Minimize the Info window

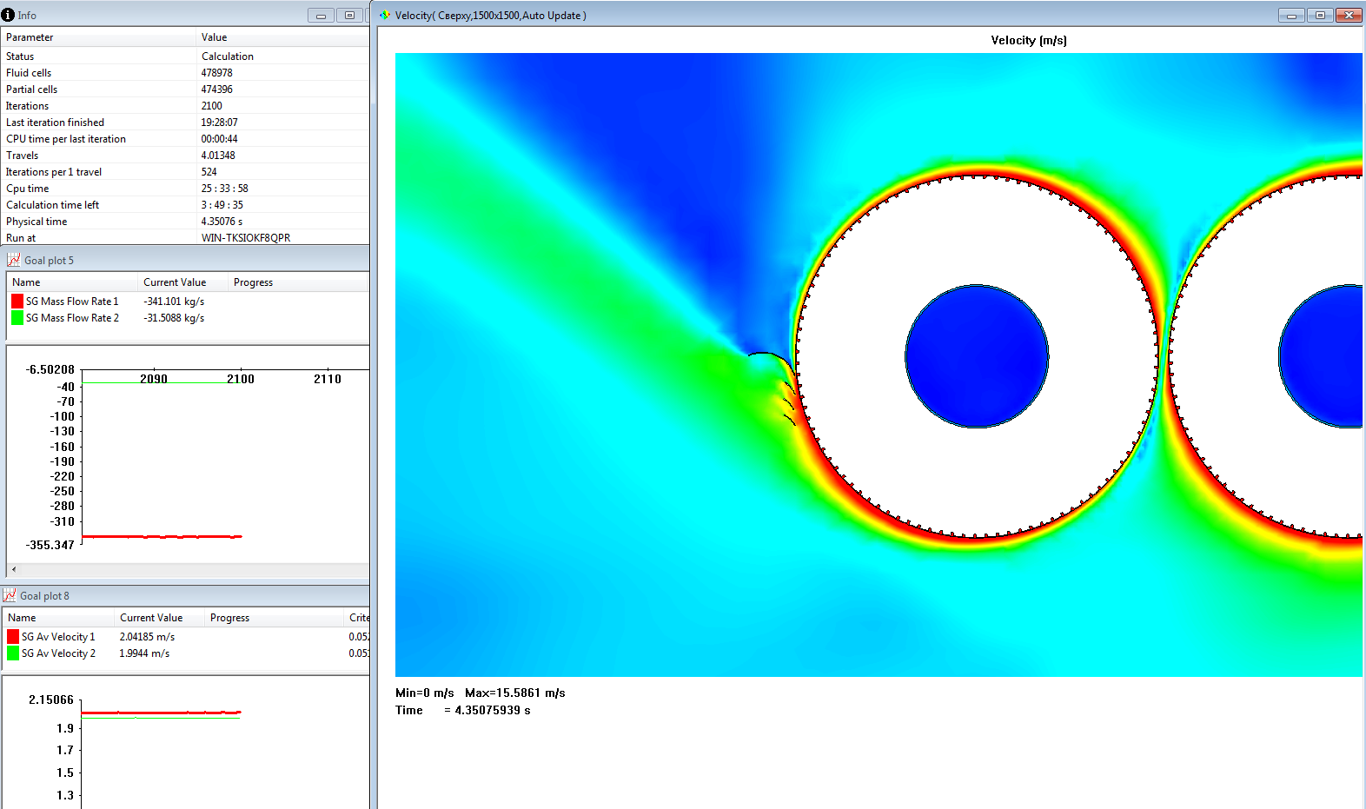[x=321, y=16]
